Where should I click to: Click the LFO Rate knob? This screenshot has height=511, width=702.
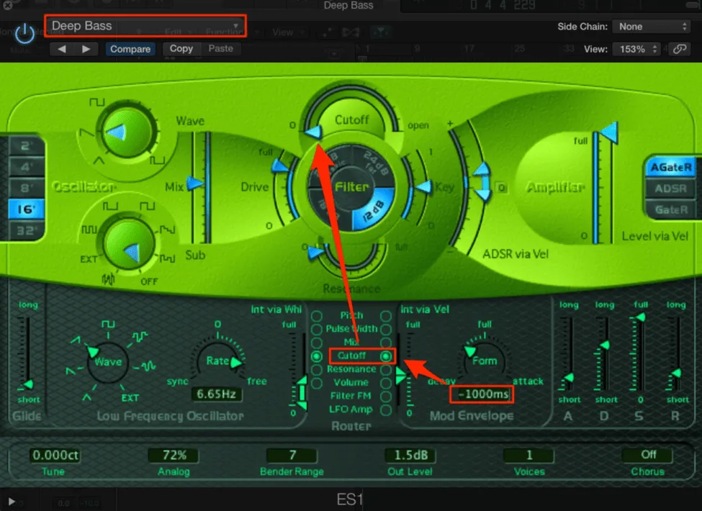click(x=218, y=361)
